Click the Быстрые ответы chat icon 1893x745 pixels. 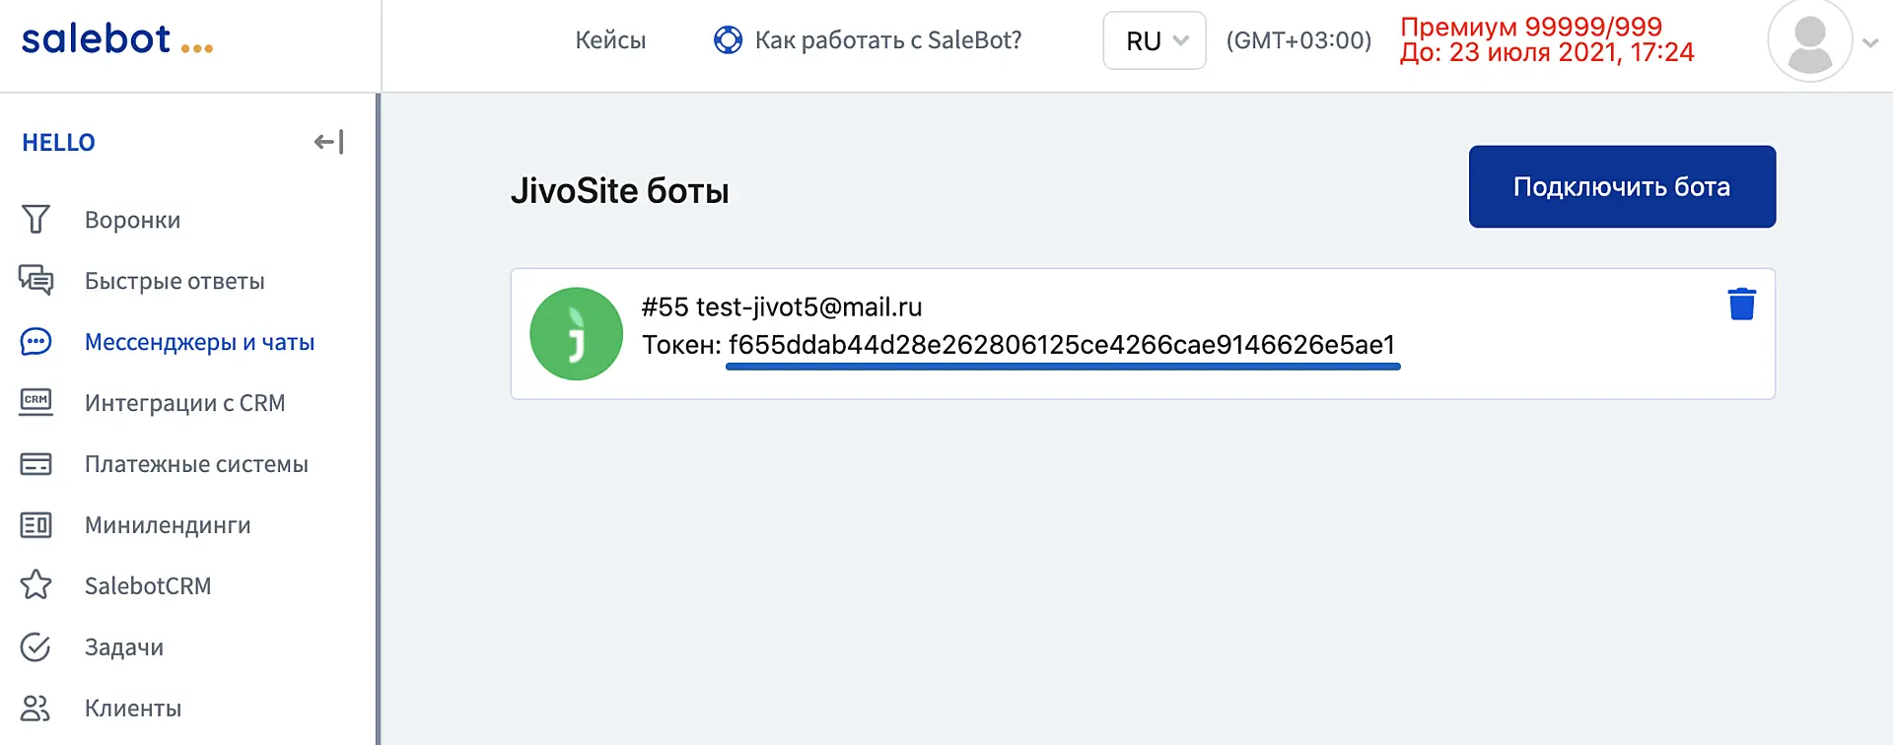[35, 281]
